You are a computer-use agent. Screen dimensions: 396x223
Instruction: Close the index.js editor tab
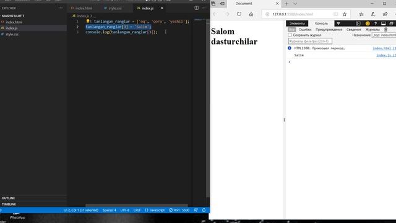pos(162,8)
